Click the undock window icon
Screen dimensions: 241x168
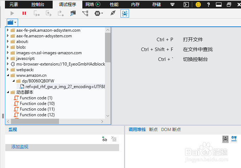229,5
